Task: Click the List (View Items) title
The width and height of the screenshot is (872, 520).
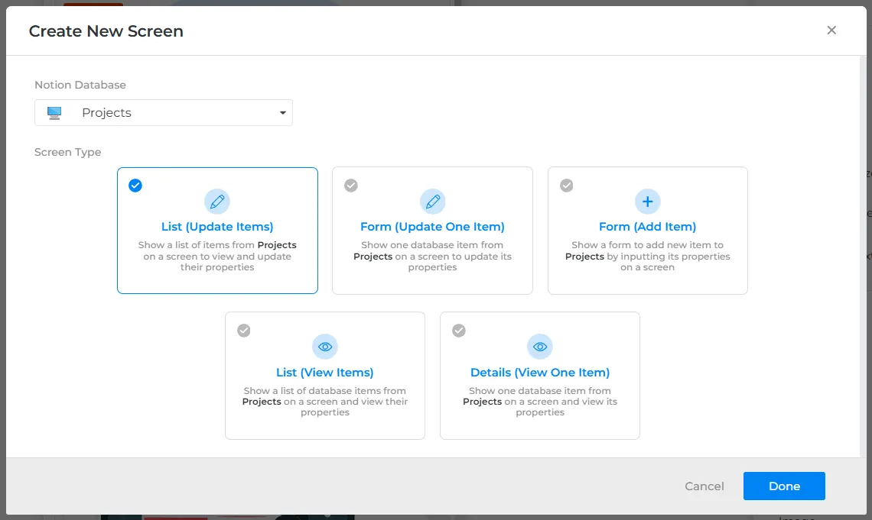Action: click(x=325, y=373)
